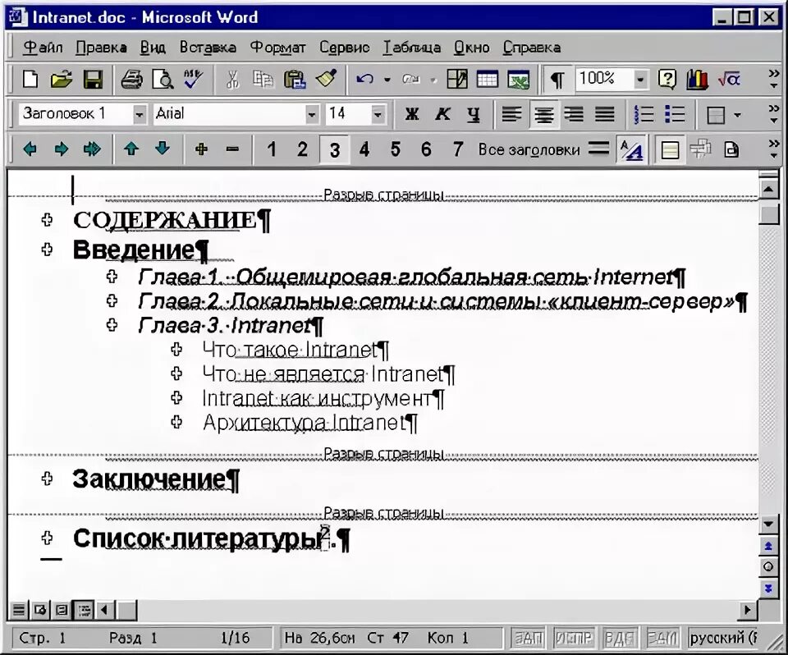
Task: Collapse the heading with the minus button
Action: point(232,149)
